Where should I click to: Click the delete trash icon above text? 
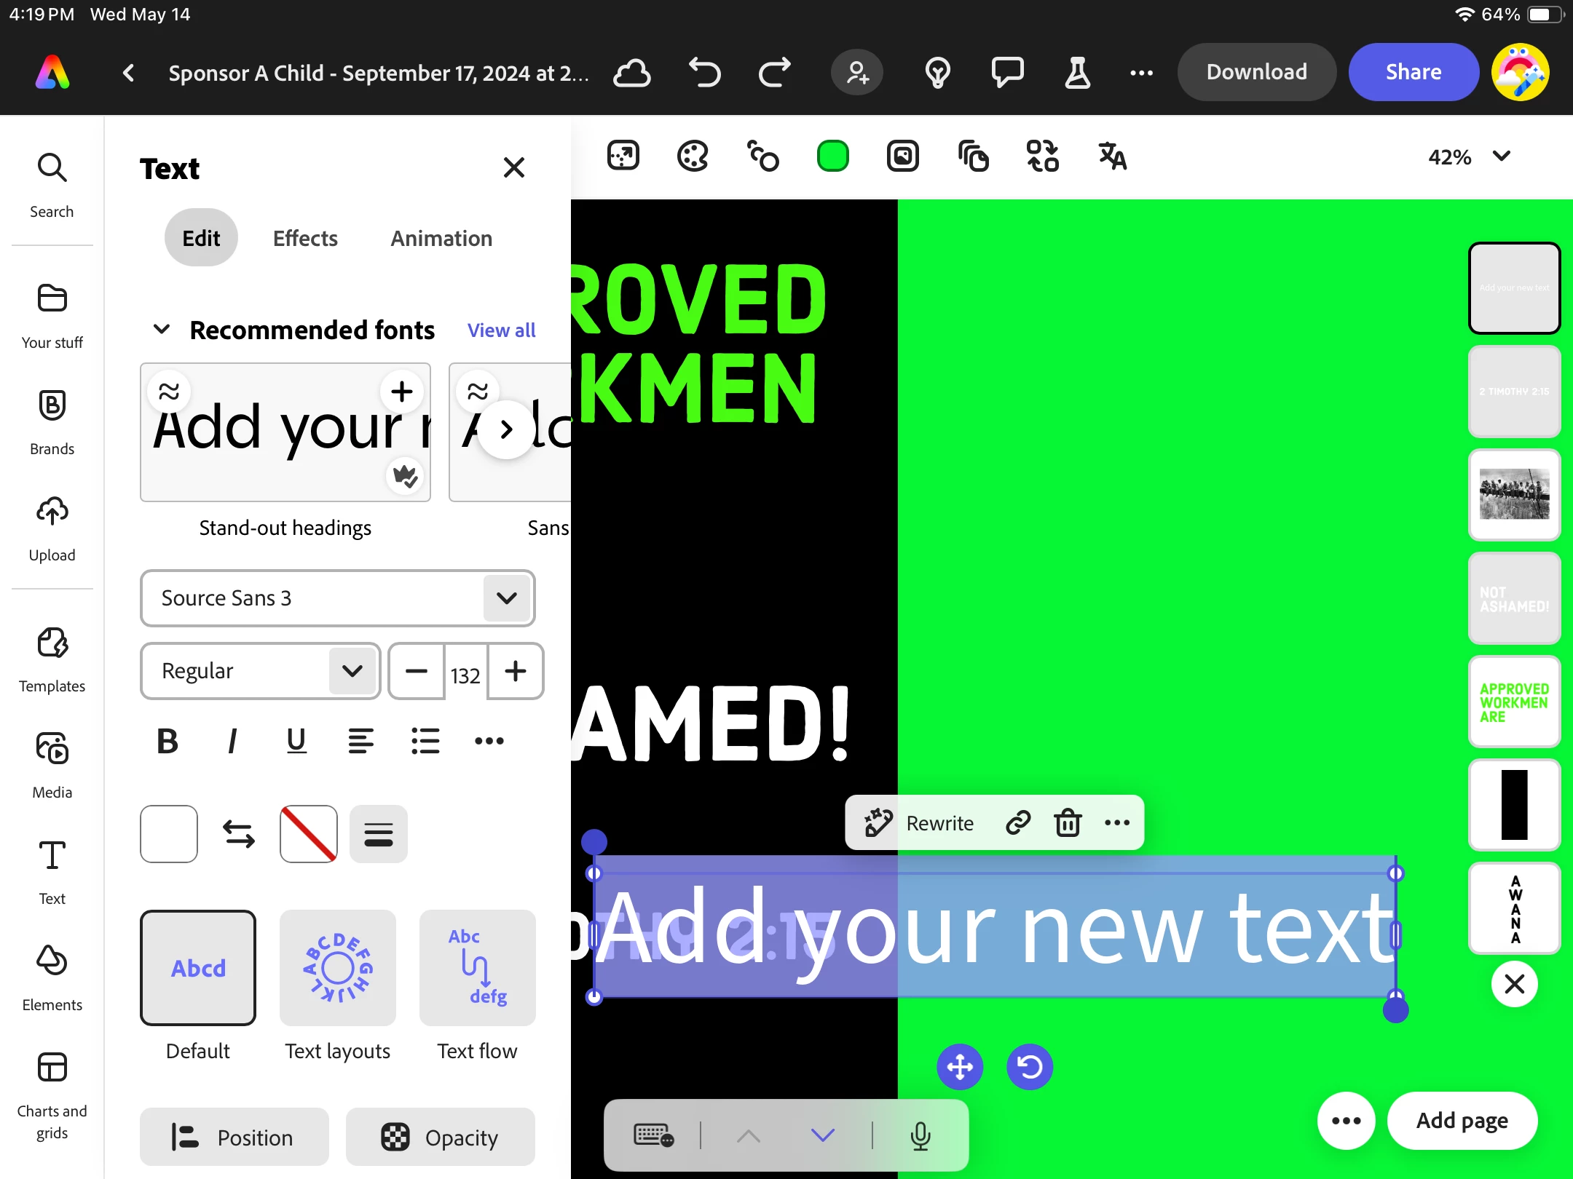pos(1068,823)
